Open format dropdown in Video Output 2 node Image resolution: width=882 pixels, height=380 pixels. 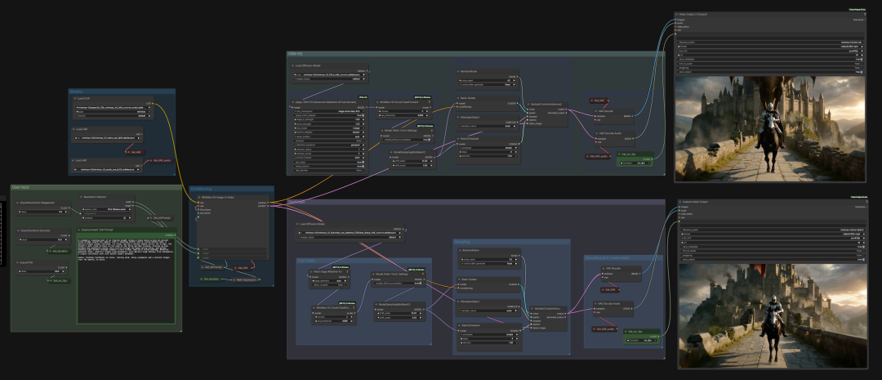click(771, 47)
